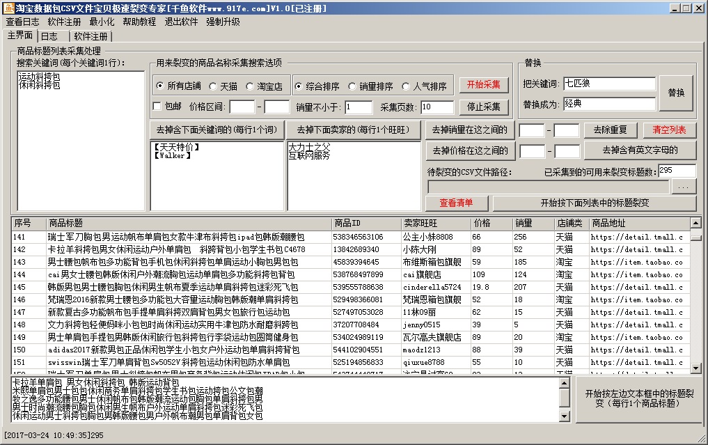Screen dimensions: 708x445
Task: Switch to the 软件注册 tab
Action: pos(91,36)
